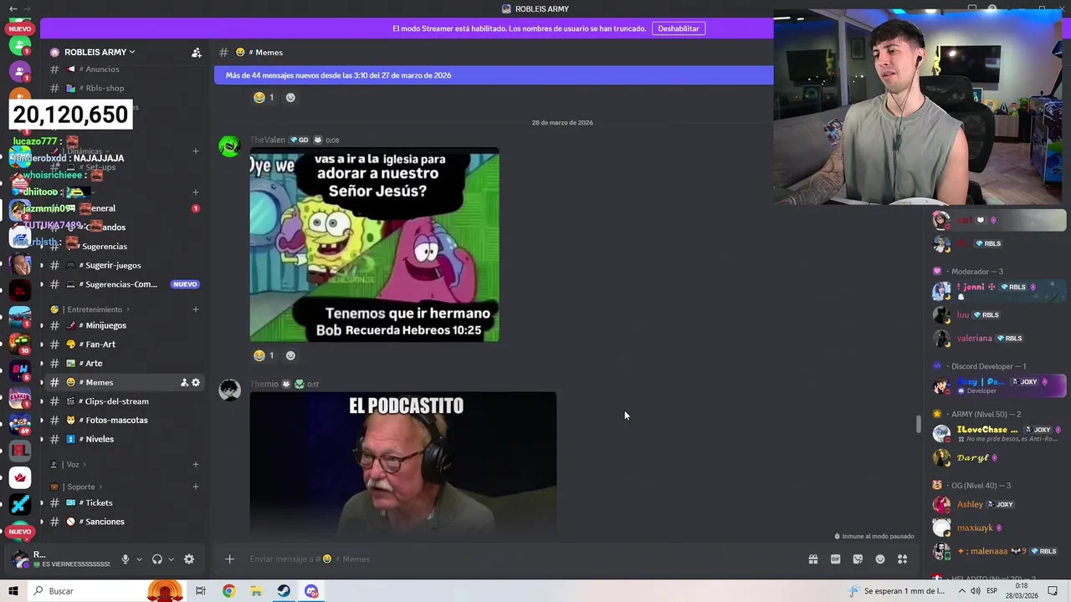The width and height of the screenshot is (1071, 602).
Task: Collapse the Soporte category
Action: pyautogui.click(x=80, y=487)
